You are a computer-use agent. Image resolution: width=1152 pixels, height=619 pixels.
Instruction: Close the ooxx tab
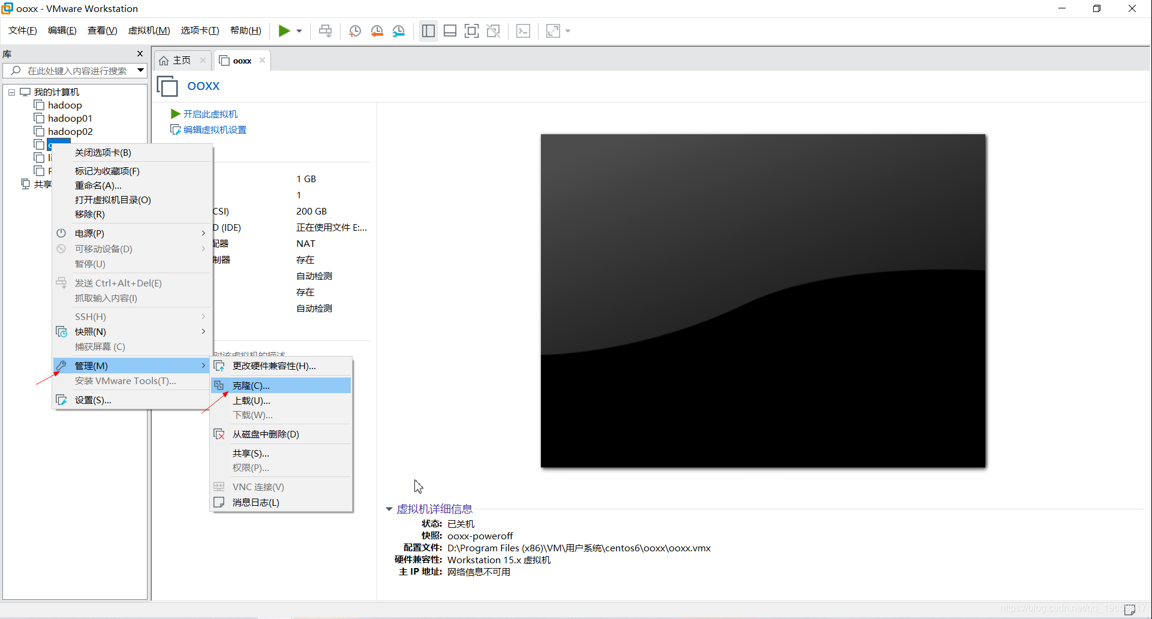(262, 61)
